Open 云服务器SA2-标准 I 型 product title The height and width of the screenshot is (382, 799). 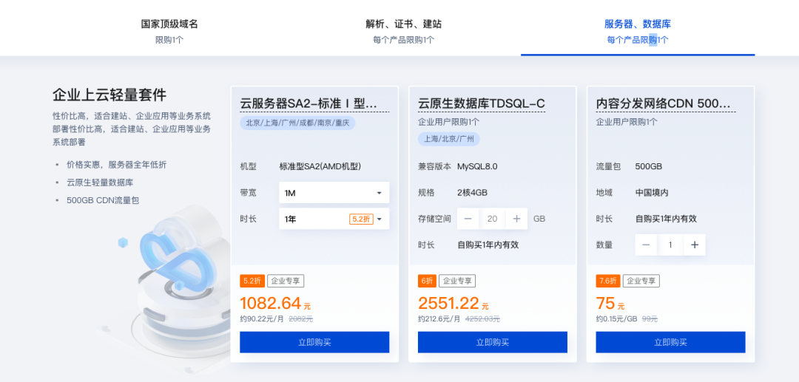[309, 103]
